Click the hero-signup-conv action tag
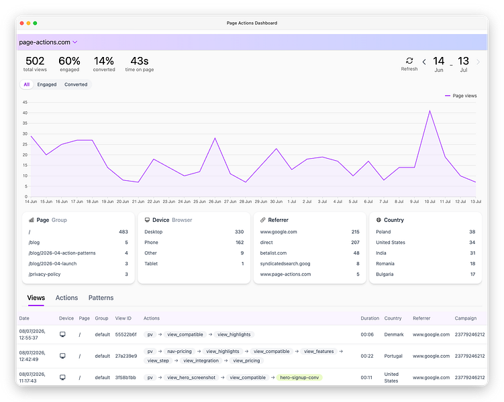 tap(299, 378)
